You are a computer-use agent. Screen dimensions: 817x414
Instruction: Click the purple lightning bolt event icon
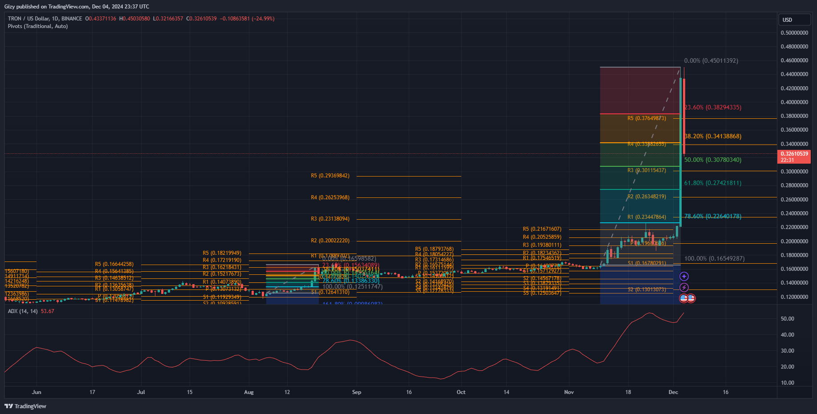coord(684,288)
